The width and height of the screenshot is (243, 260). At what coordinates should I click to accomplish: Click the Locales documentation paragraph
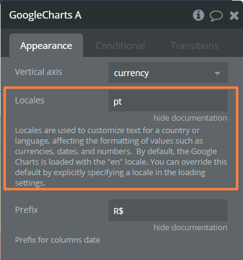click(x=121, y=157)
